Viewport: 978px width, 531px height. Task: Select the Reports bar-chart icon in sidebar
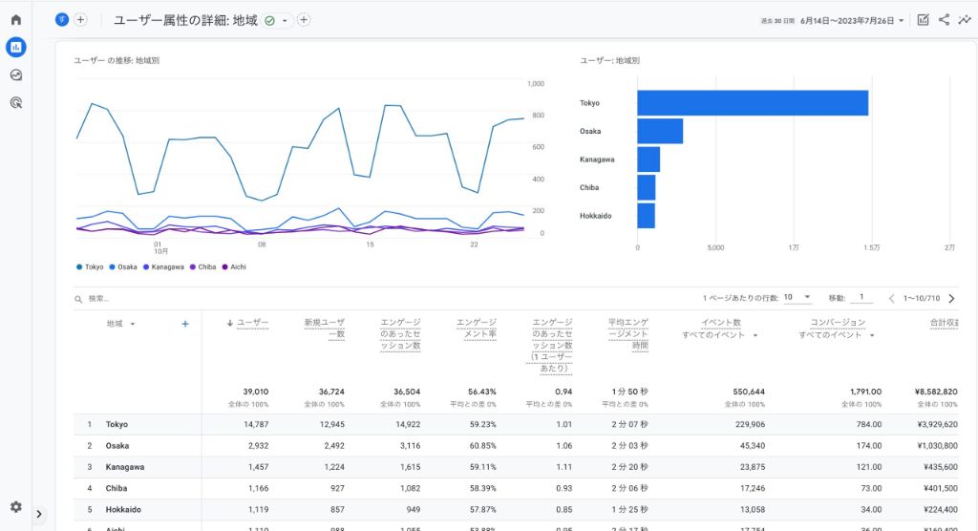pos(15,47)
